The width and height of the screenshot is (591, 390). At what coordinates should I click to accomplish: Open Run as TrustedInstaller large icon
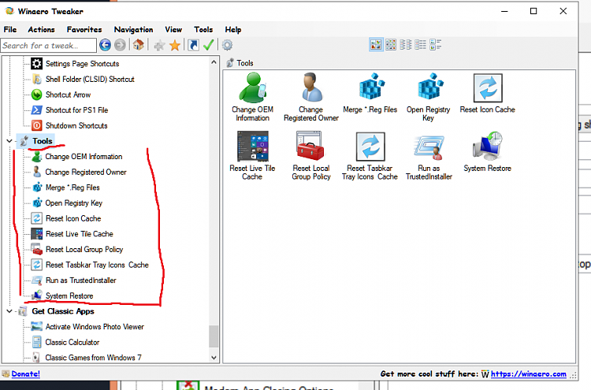(429, 156)
